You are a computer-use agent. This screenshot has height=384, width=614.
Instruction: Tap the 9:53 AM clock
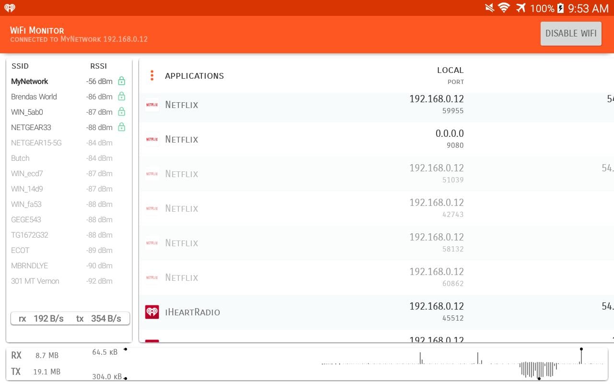(x=588, y=8)
